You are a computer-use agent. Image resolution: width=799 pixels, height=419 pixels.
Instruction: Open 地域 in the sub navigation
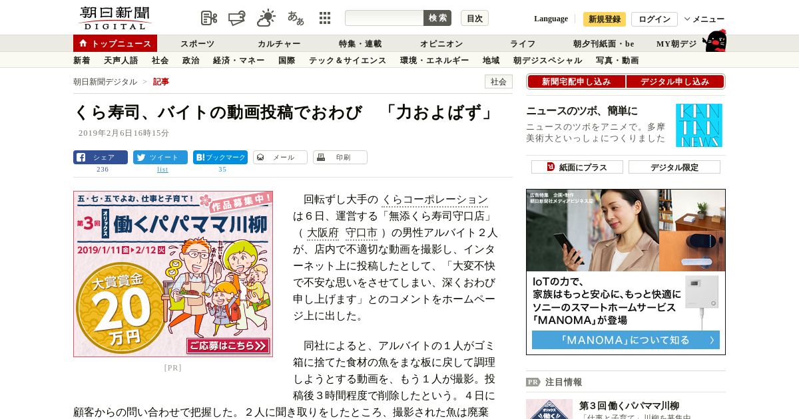(491, 61)
